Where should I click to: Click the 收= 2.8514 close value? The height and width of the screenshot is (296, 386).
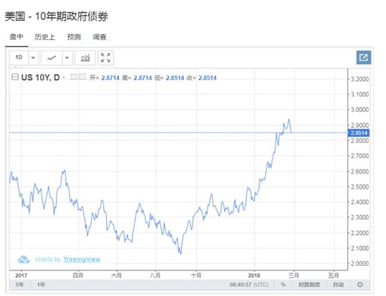click(201, 78)
